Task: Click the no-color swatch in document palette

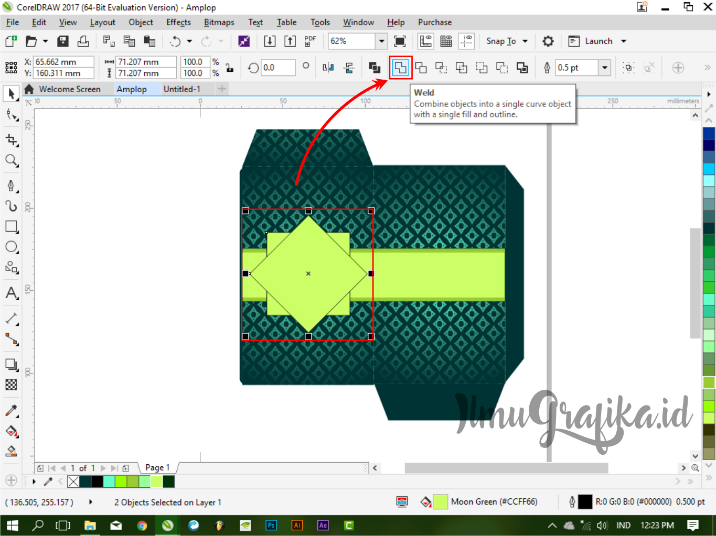Action: pos(73,482)
